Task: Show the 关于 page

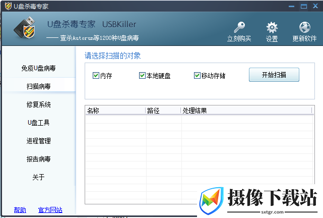Action: (38, 177)
